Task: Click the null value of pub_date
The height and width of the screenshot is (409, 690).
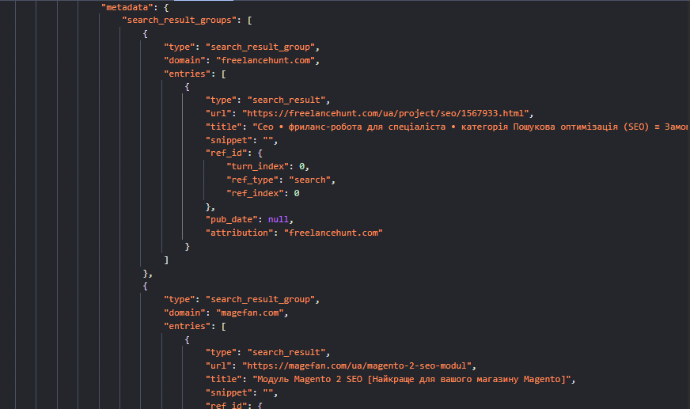Action: (x=279, y=219)
